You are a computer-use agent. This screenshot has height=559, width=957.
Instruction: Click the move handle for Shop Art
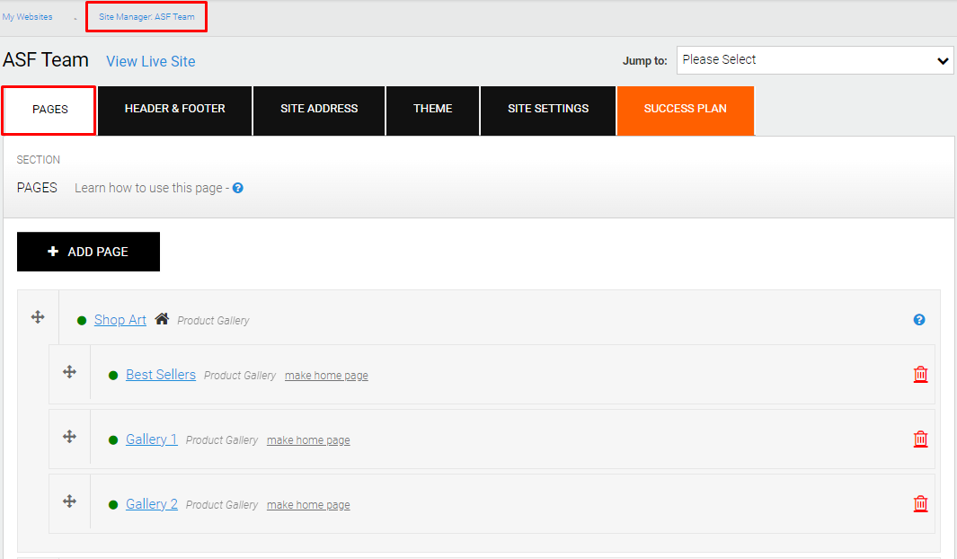pyautogui.click(x=38, y=316)
